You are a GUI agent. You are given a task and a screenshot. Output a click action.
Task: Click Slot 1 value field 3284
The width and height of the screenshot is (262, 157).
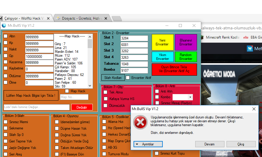[134, 38]
